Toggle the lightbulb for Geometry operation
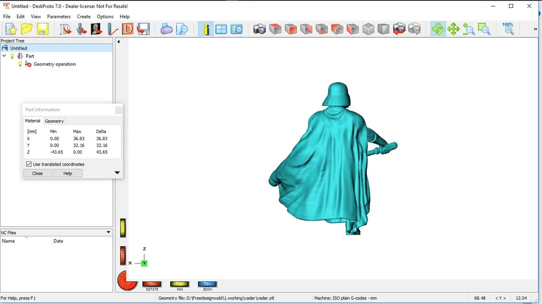This screenshot has width=542, height=304. [20, 64]
